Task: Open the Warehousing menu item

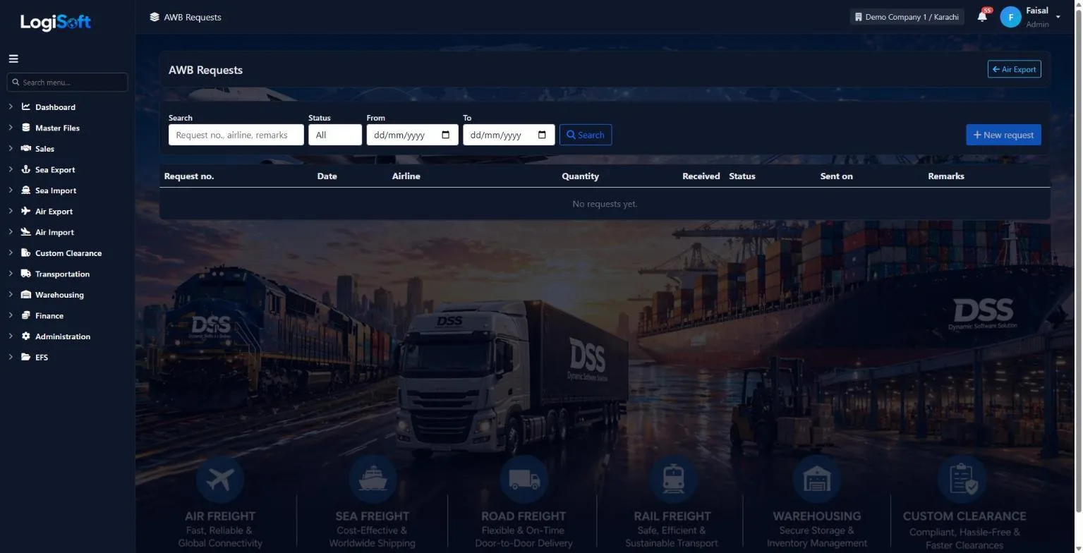Action: (59, 295)
